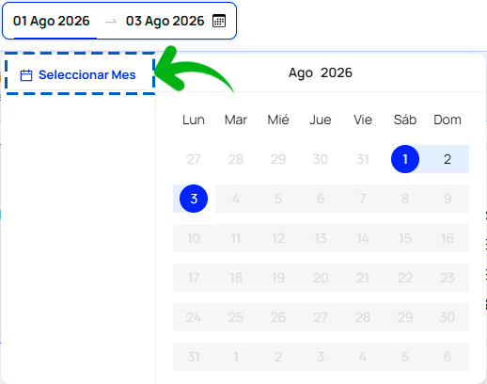This screenshot has width=487, height=384.
Task: Click the start date 01 Ago 2026
Action: (52, 21)
